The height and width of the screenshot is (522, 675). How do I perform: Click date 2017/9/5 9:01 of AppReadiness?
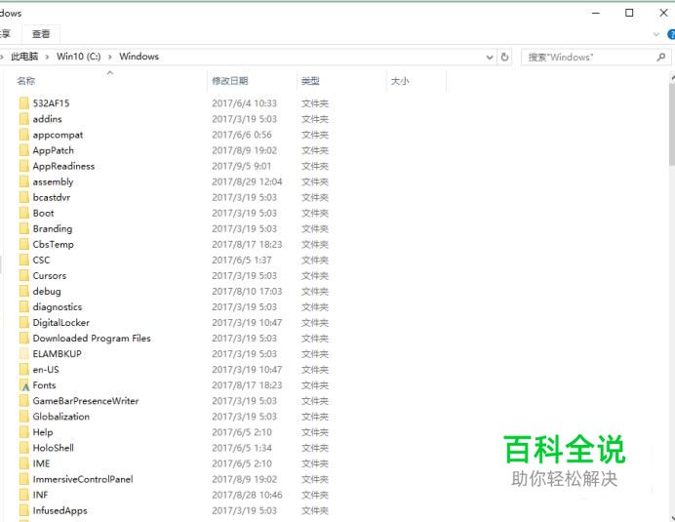click(x=242, y=166)
